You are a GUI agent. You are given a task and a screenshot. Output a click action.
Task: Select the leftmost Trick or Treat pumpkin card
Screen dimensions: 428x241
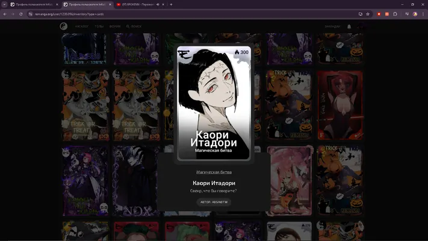[85, 105]
